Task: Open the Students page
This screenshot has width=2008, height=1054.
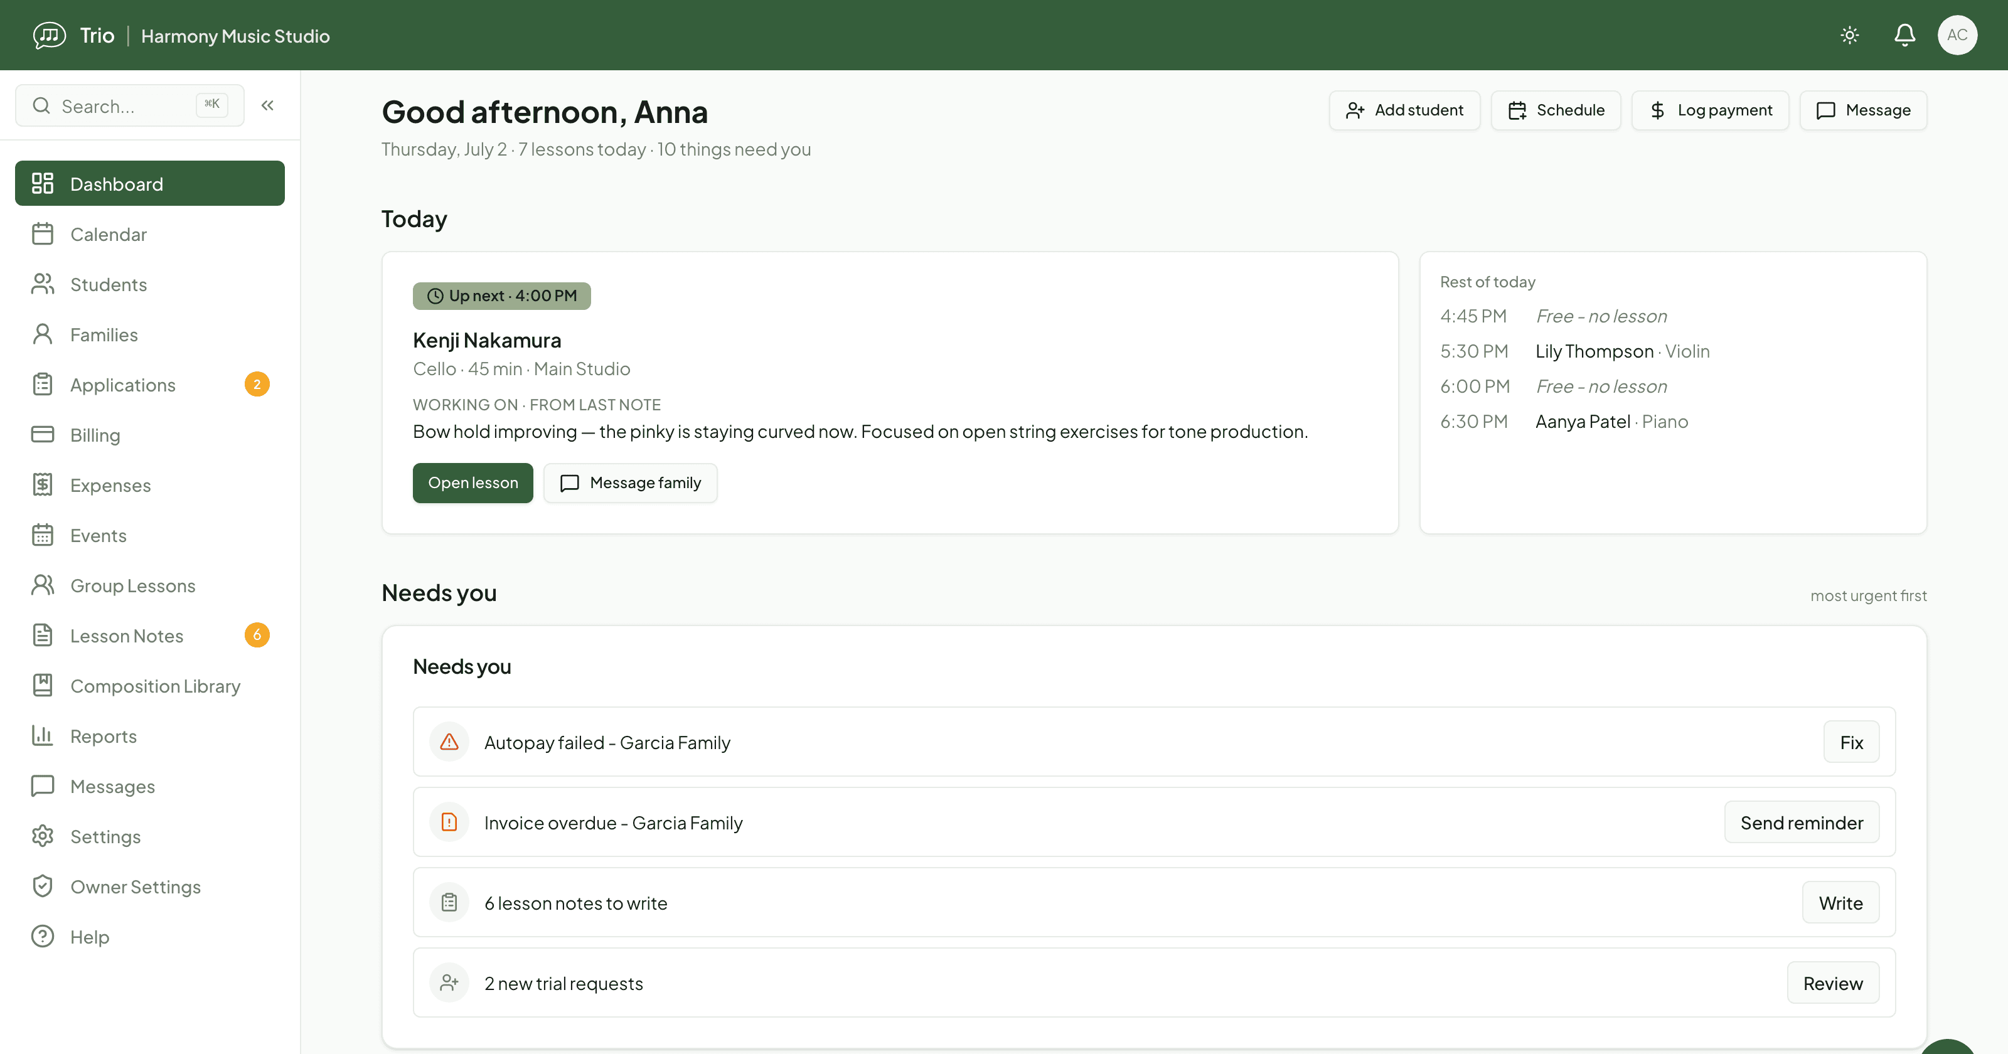Action: click(150, 284)
